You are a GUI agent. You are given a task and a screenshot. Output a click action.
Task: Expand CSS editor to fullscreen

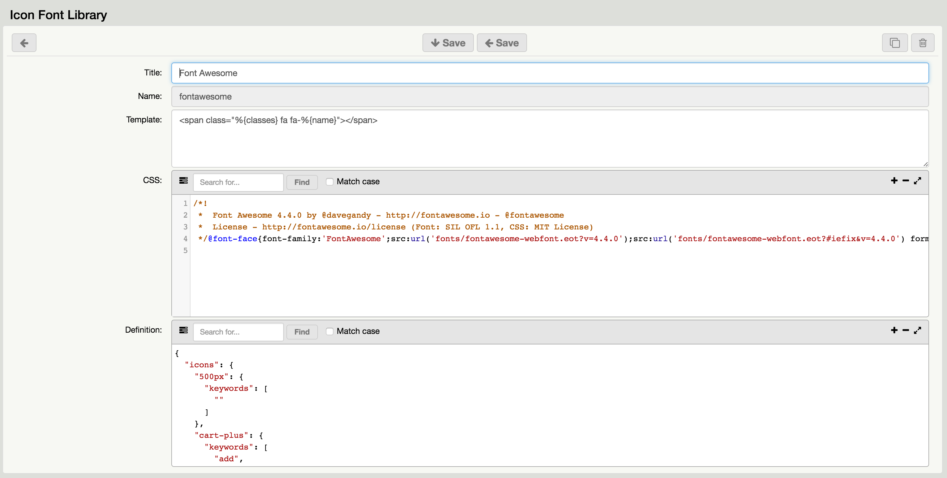click(x=918, y=181)
